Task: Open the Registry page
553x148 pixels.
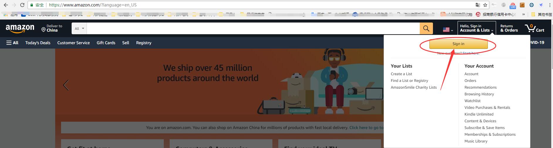Action: [x=144, y=43]
